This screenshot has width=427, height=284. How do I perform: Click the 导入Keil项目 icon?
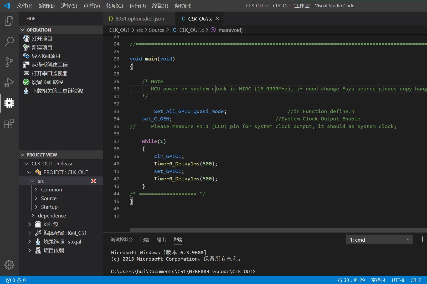point(26,56)
